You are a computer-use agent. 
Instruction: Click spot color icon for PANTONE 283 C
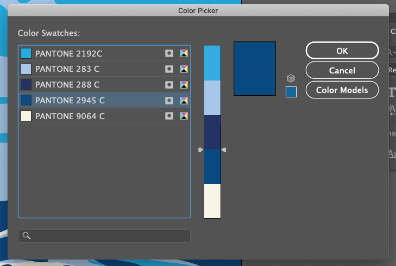coord(169,69)
